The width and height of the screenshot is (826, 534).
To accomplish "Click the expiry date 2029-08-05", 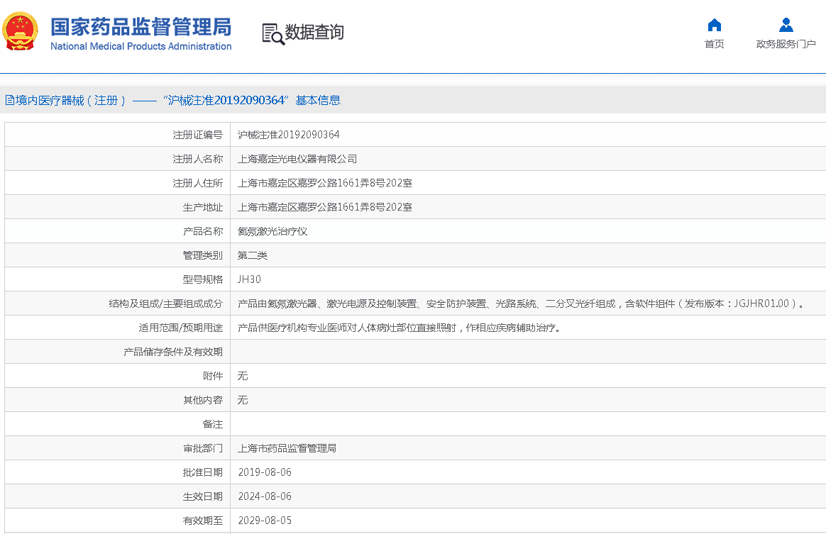I will (264, 521).
